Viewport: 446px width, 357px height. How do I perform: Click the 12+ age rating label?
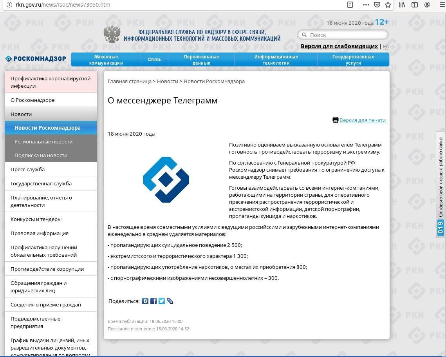click(382, 22)
